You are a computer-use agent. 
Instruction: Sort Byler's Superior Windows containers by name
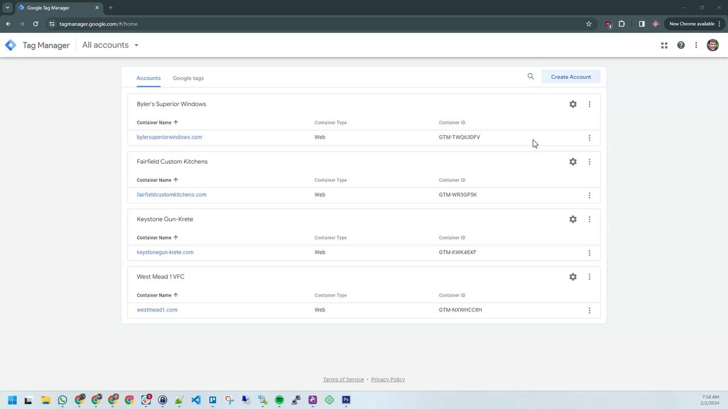point(158,123)
